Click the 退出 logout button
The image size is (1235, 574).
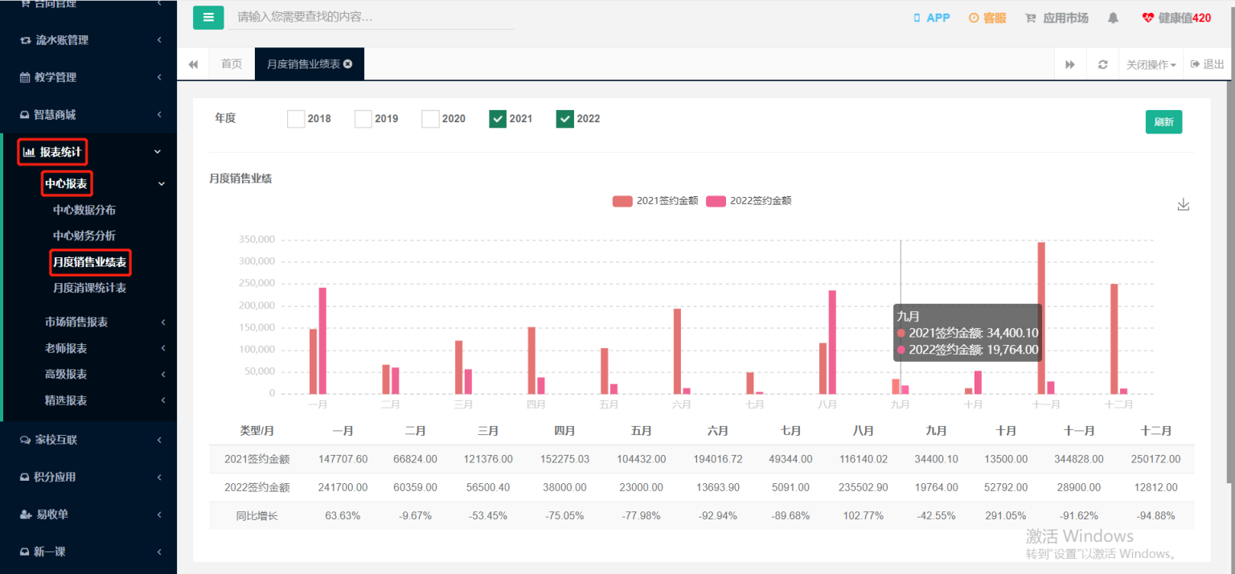click(x=1208, y=64)
